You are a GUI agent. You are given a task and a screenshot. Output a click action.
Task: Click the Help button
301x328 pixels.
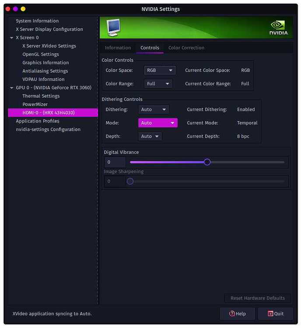coord(238,314)
